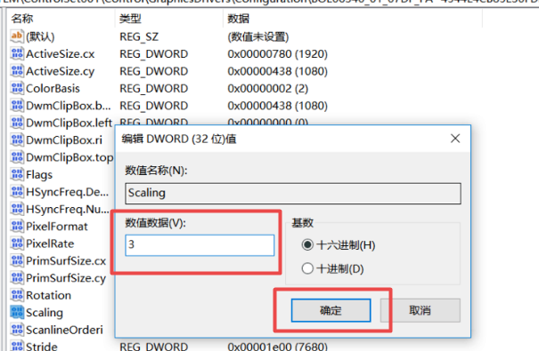Click the ScanlineOrderi DWORD icon
This screenshot has width=539, height=351.
(x=17, y=330)
